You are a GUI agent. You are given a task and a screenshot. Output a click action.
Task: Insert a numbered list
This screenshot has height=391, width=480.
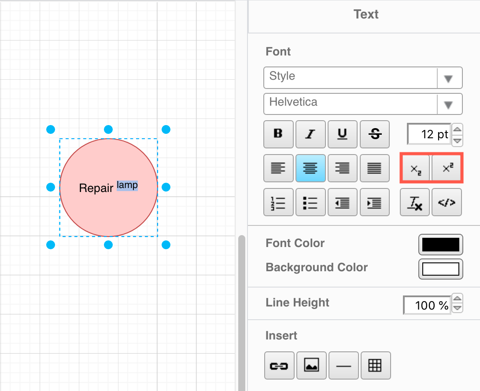click(x=278, y=203)
